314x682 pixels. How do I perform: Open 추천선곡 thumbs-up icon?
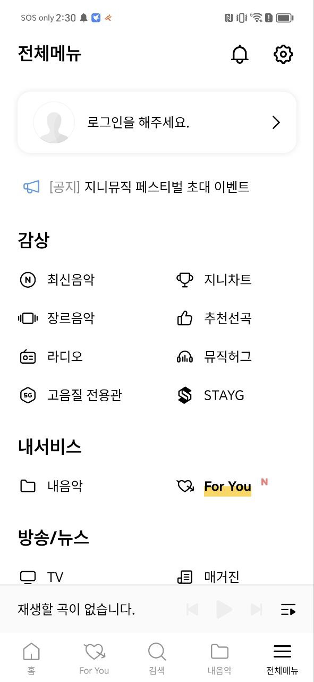pos(184,318)
